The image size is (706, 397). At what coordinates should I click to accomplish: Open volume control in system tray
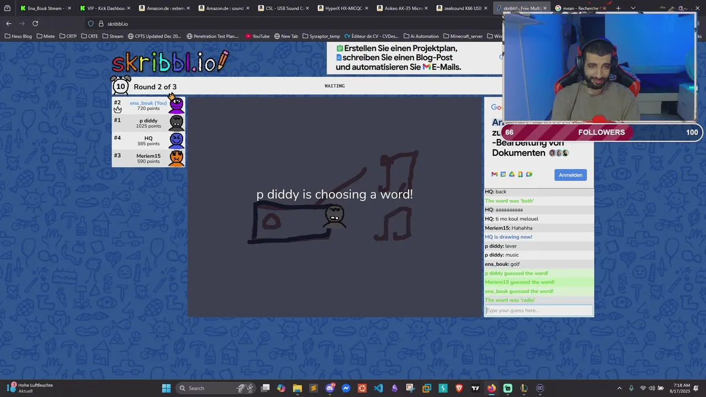click(x=651, y=388)
